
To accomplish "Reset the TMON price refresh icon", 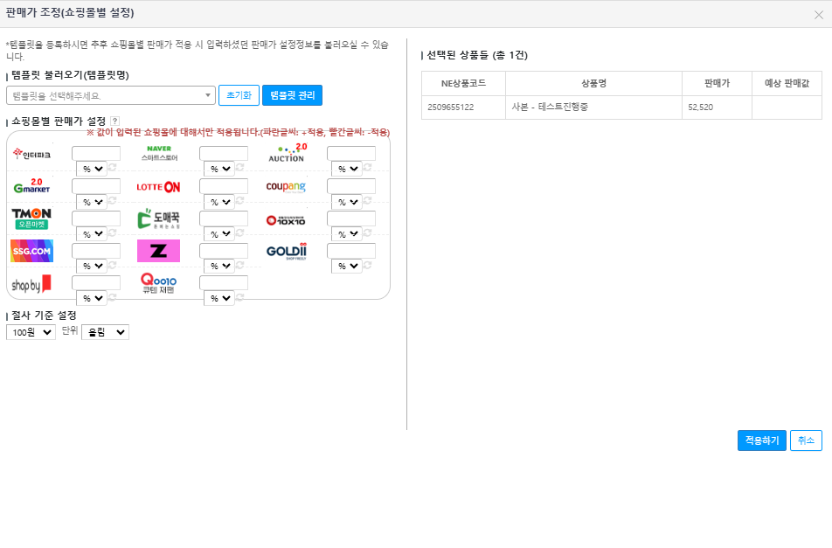I will point(113,232).
